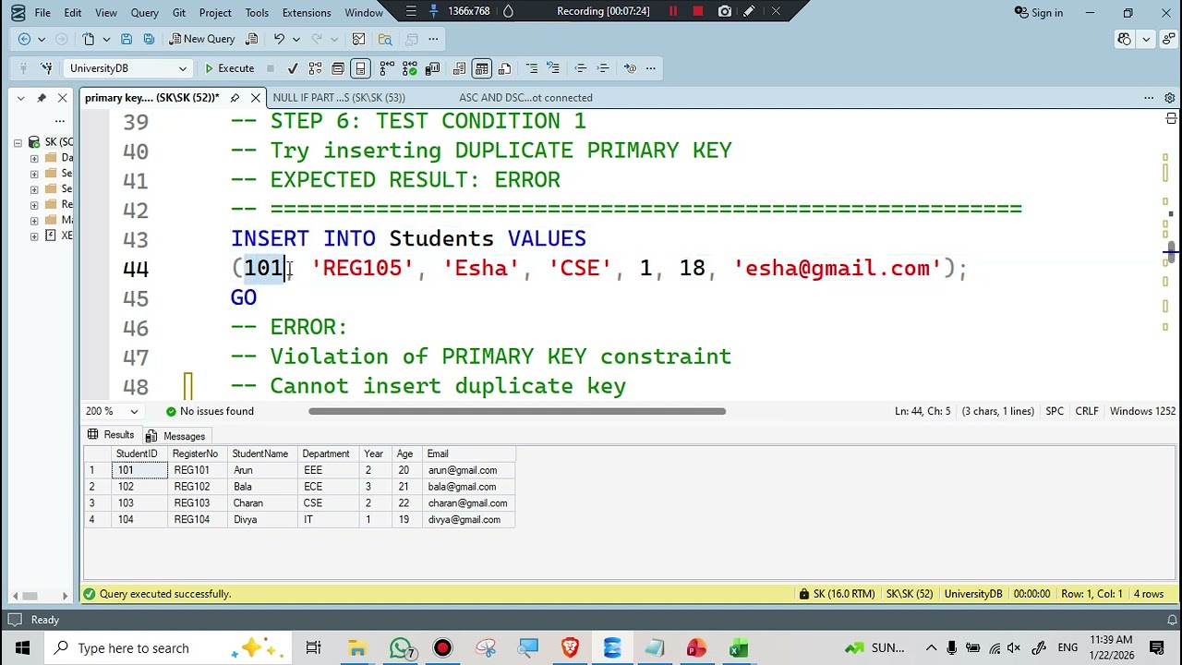Click the Change Connection icon near database box

pyautogui.click(x=47, y=68)
